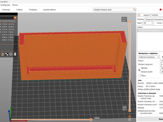Enable the Palce checkbox

tap(140, 76)
